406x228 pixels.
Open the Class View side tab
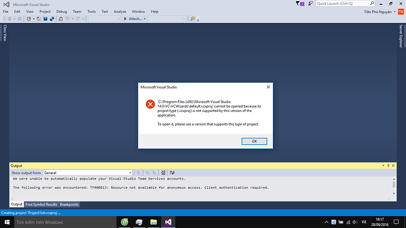click(5, 33)
